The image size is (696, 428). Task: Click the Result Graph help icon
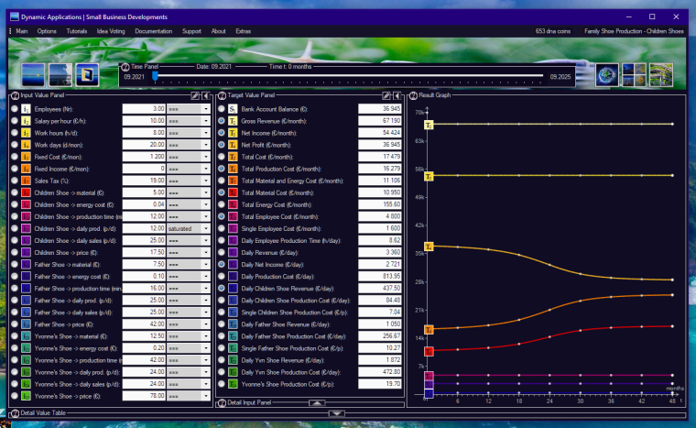[414, 94]
